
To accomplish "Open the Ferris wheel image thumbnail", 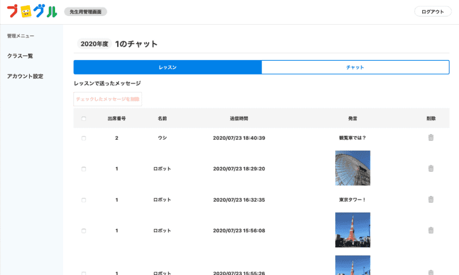I will [x=352, y=168].
